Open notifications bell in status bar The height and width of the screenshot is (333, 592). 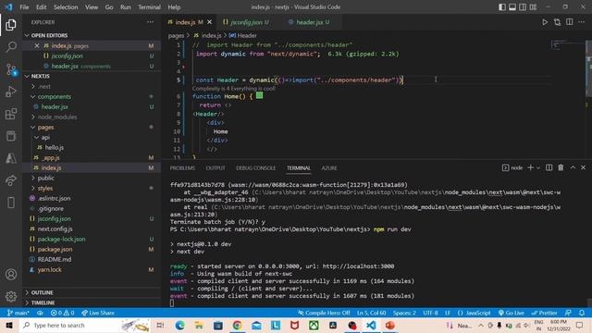click(582, 313)
